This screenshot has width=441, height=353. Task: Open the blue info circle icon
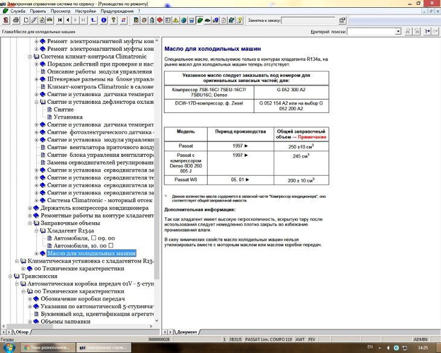click(x=104, y=21)
